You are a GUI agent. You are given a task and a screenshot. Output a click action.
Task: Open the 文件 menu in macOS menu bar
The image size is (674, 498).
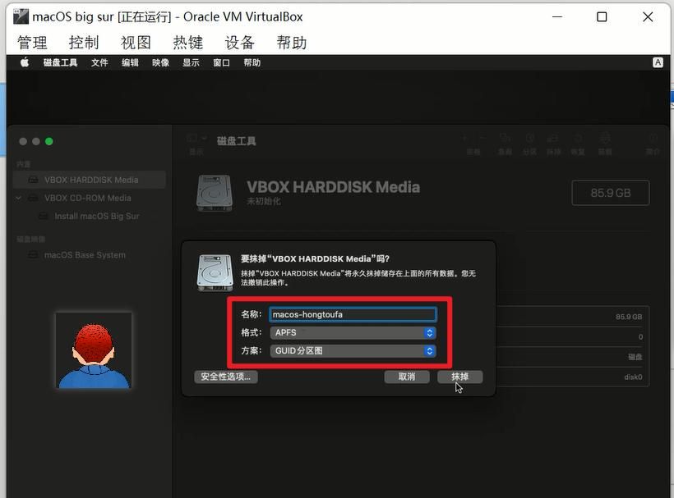tap(99, 62)
